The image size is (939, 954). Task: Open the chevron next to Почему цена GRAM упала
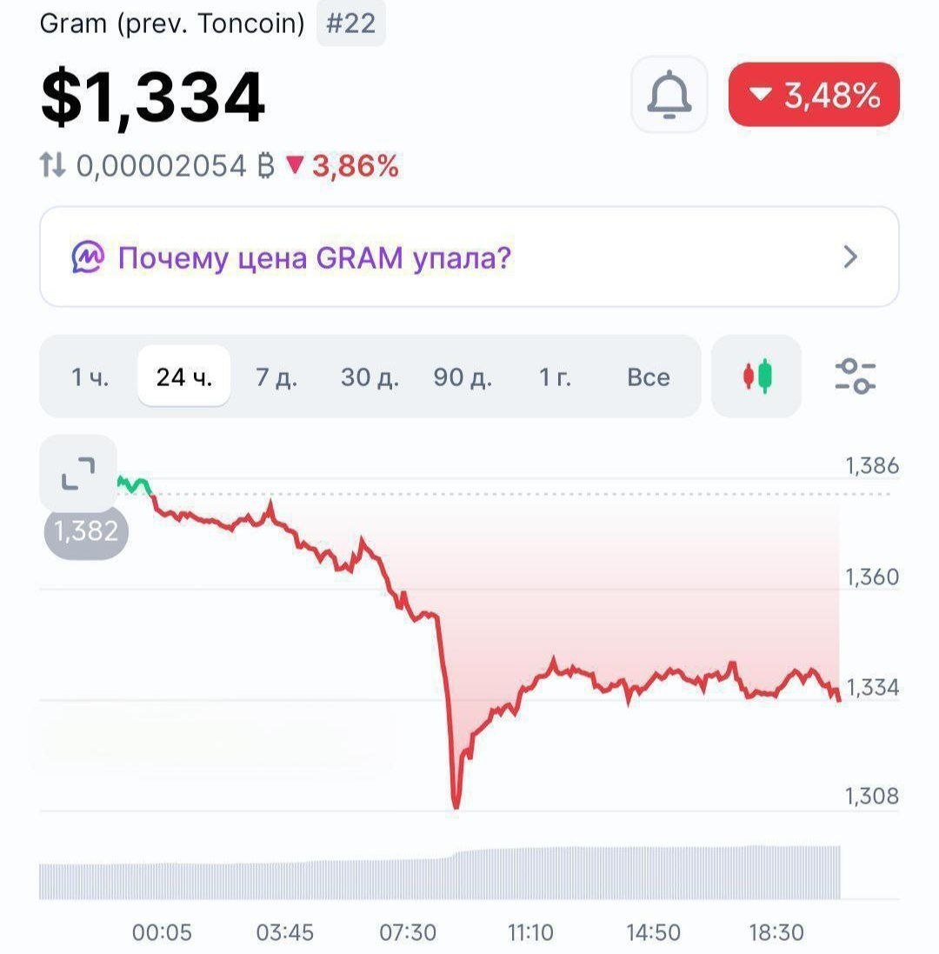pyautogui.click(x=851, y=257)
